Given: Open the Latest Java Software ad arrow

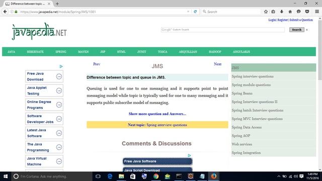Looking at the screenshot, I should coord(59,133).
